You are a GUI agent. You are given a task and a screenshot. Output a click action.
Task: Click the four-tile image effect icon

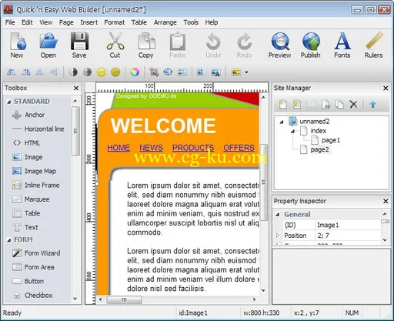(x=182, y=72)
